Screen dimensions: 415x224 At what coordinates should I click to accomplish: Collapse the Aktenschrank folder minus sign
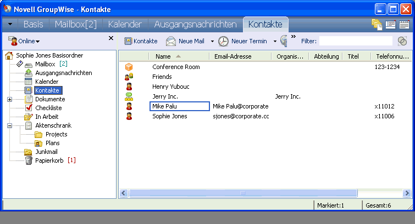(x=9, y=125)
